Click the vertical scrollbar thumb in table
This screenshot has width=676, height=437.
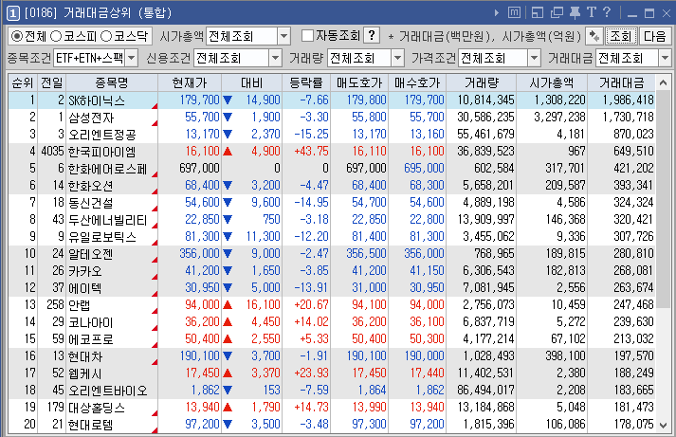coord(663,198)
